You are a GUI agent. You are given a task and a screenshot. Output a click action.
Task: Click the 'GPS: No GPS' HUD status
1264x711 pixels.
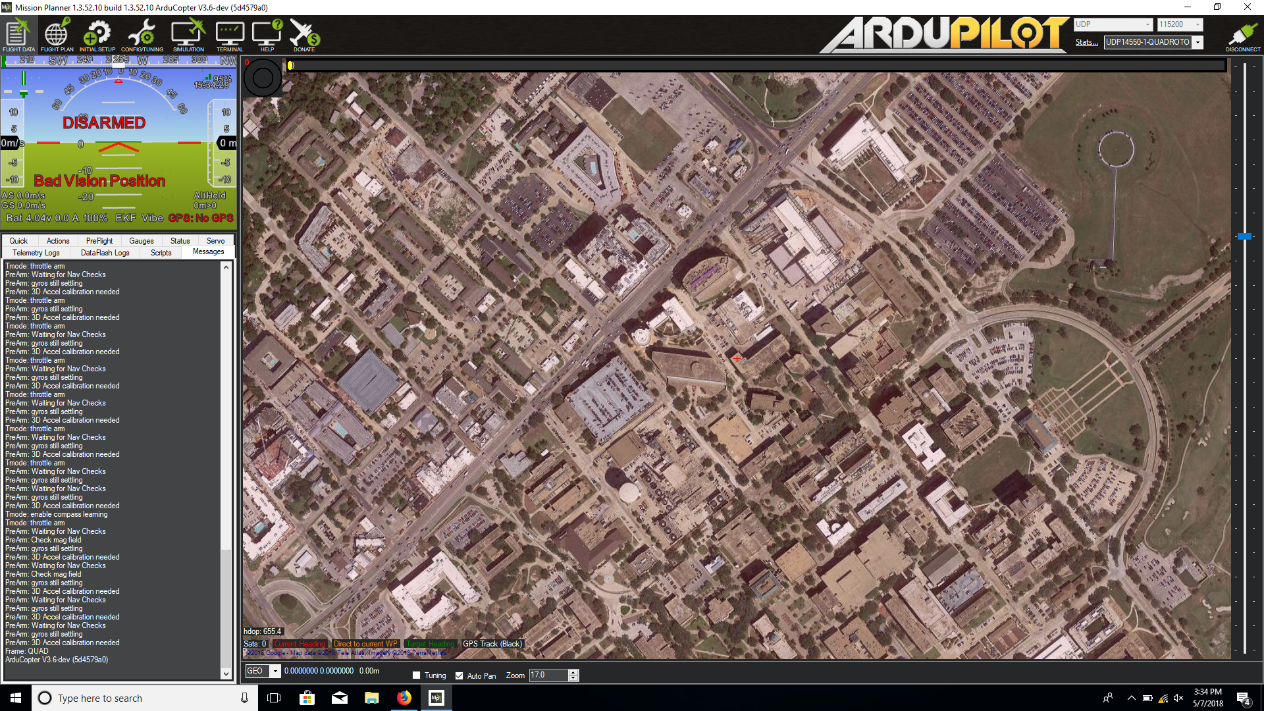[201, 218]
